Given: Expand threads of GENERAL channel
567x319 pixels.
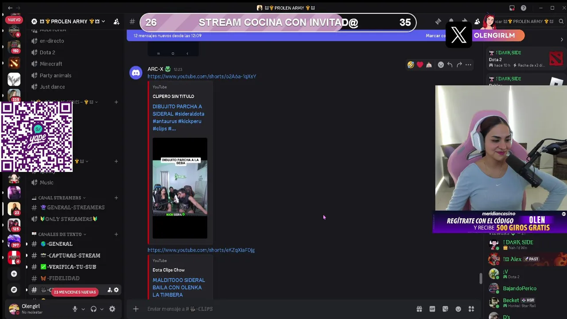Looking at the screenshot, I should click(27, 244).
